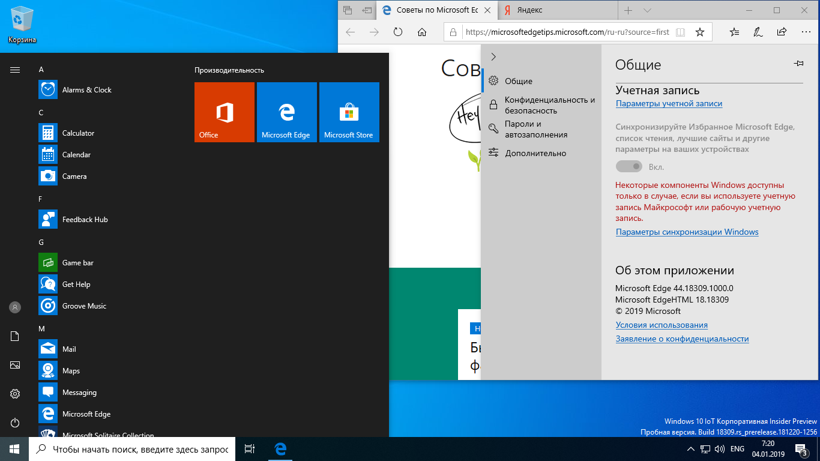This screenshot has height=461, width=820.
Task: Show hidden tray icons chevron
Action: pos(690,449)
